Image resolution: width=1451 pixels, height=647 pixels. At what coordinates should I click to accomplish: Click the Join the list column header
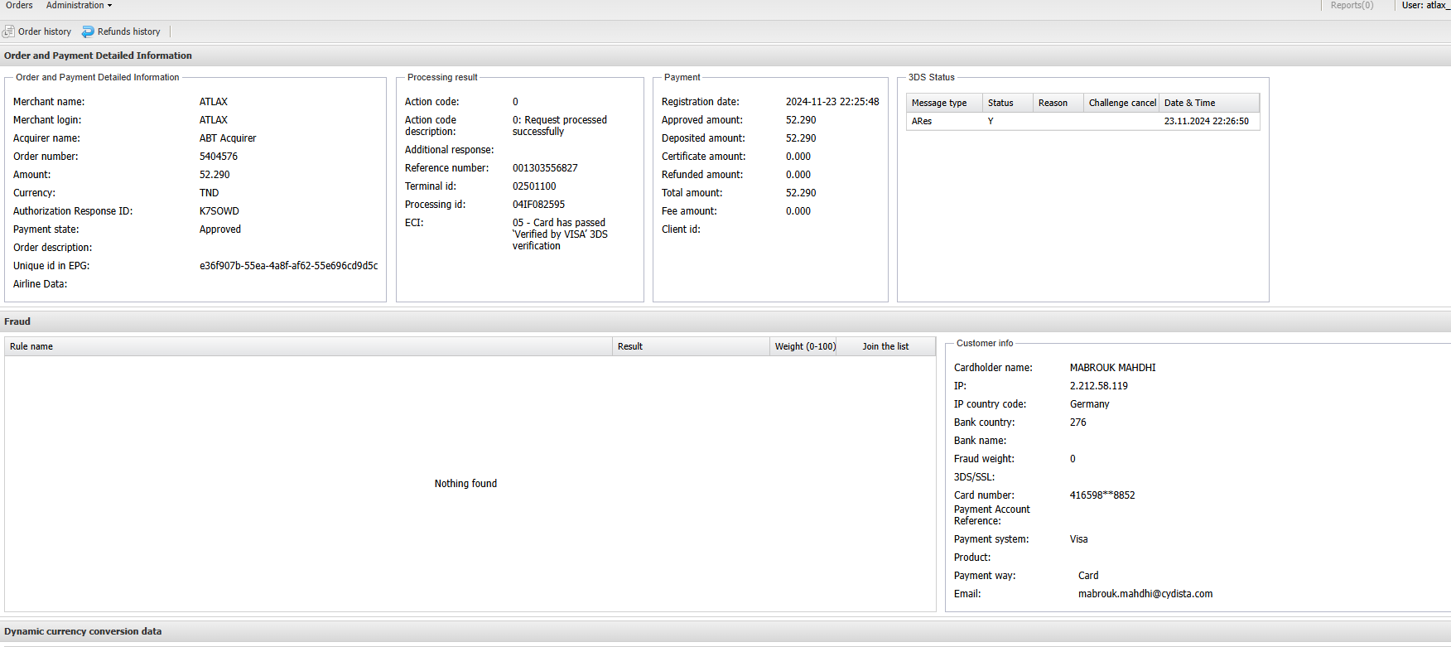click(x=885, y=346)
